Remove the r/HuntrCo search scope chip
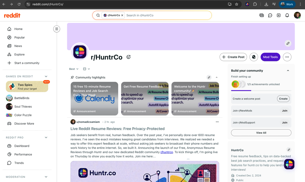The height and width of the screenshot is (182, 305). 122,15
